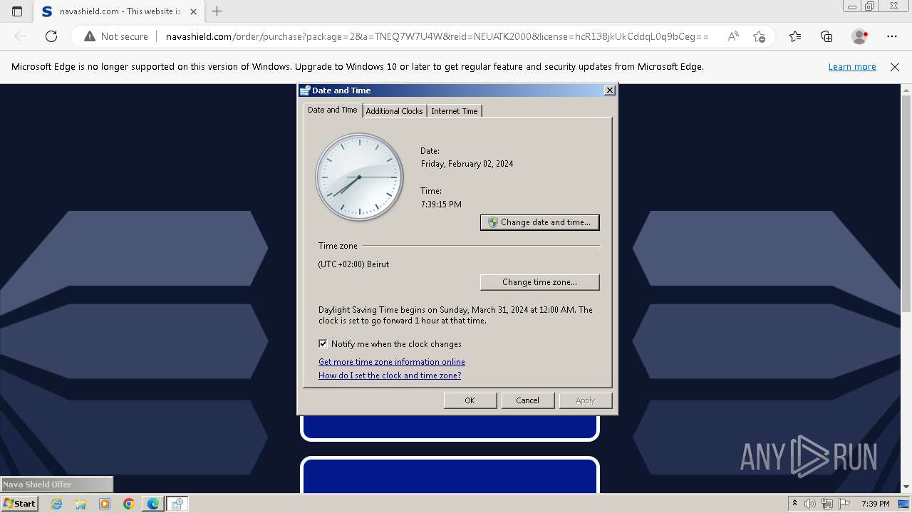Open Edge Settings and more ellipsis
912x513 pixels.
892,36
